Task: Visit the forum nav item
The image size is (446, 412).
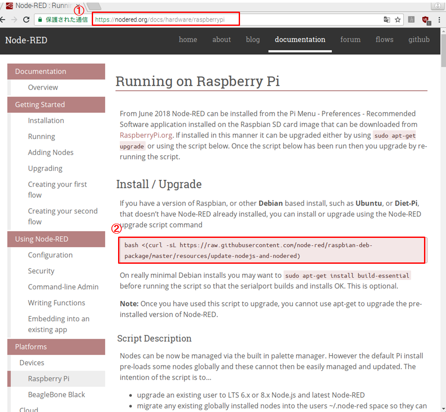Action: pos(350,40)
